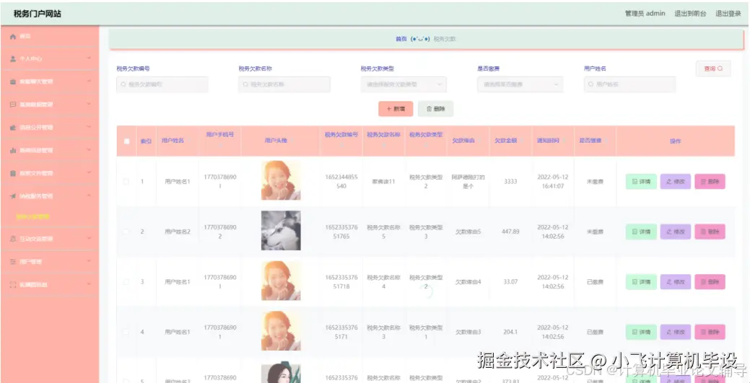The height and width of the screenshot is (383, 750).
Task: Click the 查询 search button
Action: click(713, 69)
